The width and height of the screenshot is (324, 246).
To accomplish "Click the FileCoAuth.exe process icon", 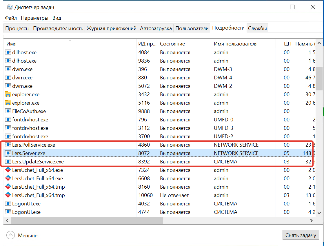I will pyautogui.click(x=8, y=111).
